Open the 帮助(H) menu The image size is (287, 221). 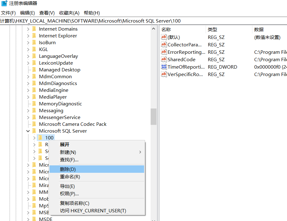(92, 13)
